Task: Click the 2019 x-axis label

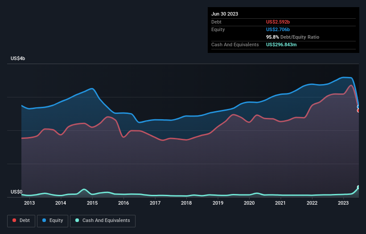Action: tap(218, 203)
